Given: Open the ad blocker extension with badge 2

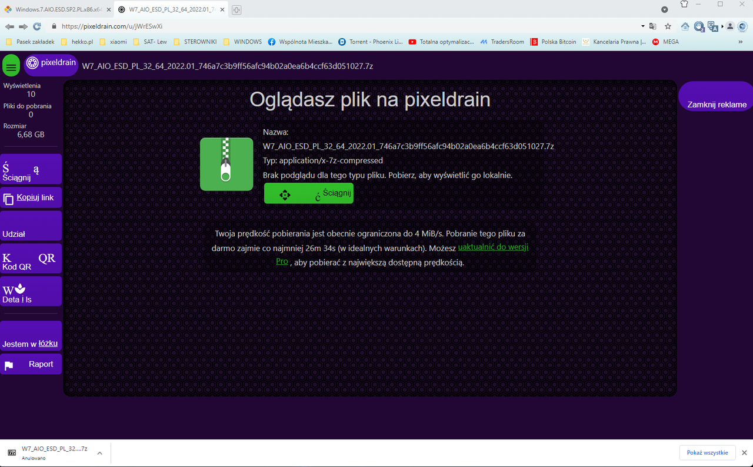Looking at the screenshot, I should [699, 26].
